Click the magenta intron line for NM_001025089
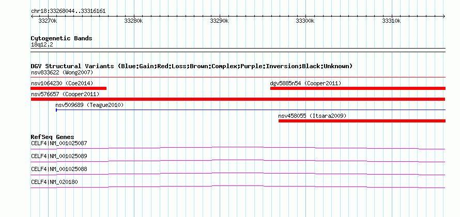Image resolution: width=460 pixels, height=217 pixels. click(x=238, y=161)
